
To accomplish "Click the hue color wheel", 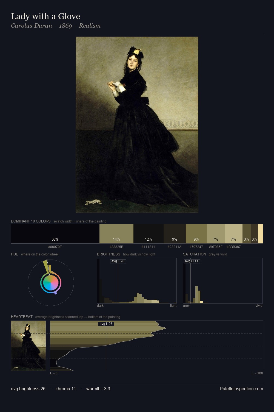I will (51, 283).
